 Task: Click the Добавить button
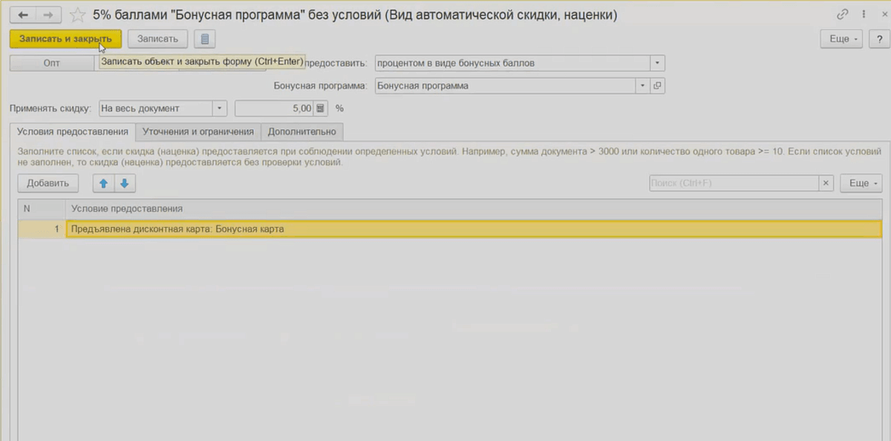pos(48,183)
